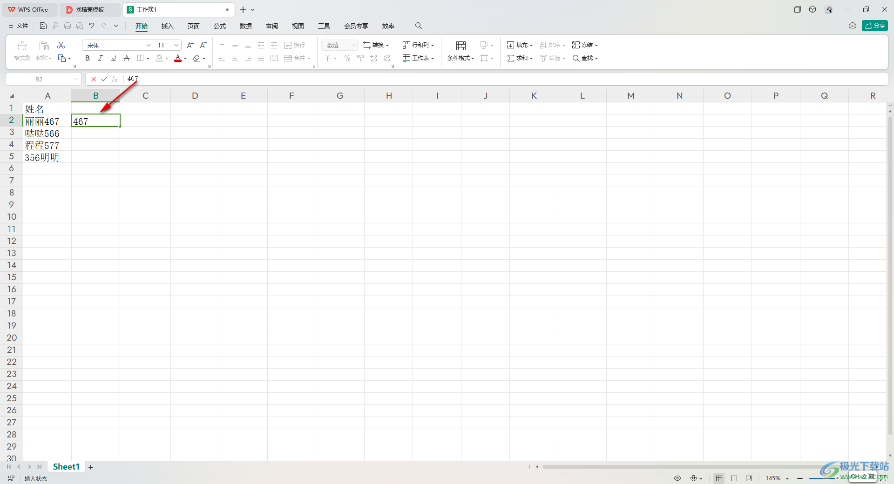The image size is (894, 484).
Task: Open the 公式 ribbon tab
Action: [220, 26]
